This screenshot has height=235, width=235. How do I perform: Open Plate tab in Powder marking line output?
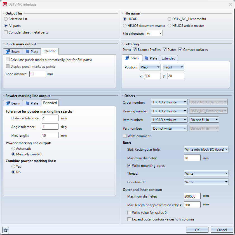click(32, 103)
